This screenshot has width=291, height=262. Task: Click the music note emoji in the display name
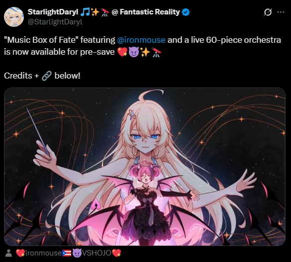pos(86,12)
